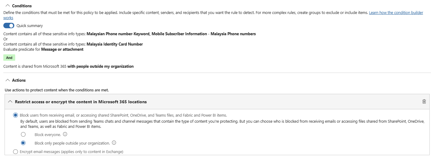Delete the Restrict access action with trash icon
The image size is (437, 157).
424,101
